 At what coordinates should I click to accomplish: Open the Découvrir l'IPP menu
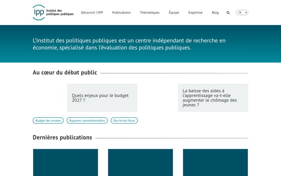pyautogui.click(x=92, y=13)
